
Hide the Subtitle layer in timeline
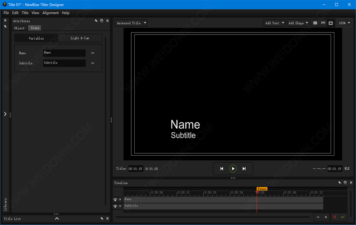click(x=115, y=206)
